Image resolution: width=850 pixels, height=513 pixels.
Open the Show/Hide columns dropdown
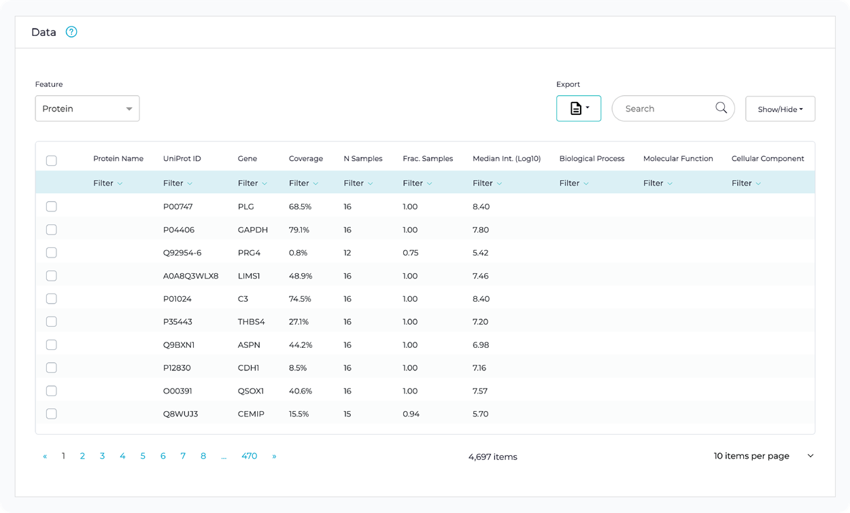point(780,109)
